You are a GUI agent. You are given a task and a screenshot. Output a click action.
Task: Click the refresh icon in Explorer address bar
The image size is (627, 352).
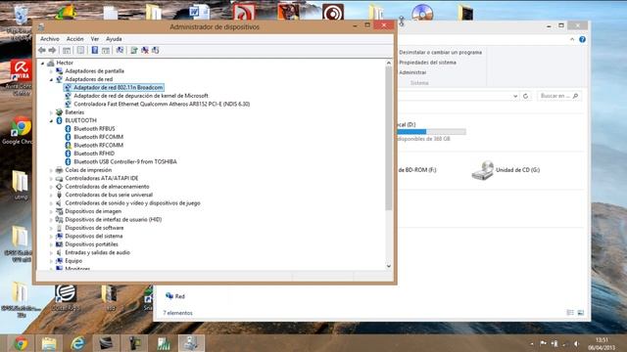tap(525, 96)
